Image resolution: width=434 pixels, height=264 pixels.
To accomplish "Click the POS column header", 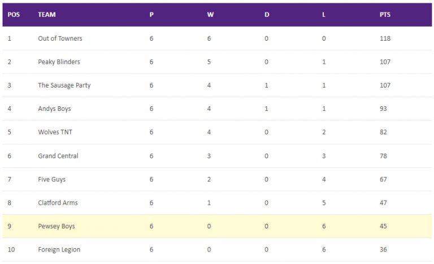I will pos(14,15).
